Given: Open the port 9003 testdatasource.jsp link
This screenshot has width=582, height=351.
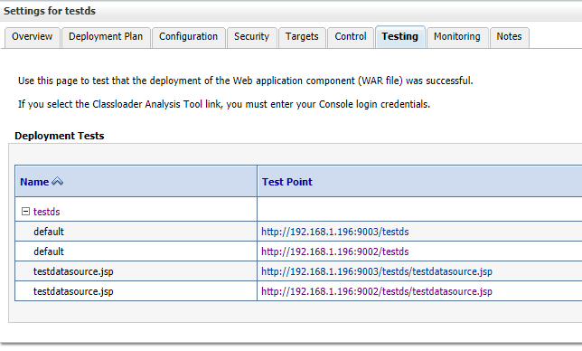Looking at the screenshot, I should pos(377,272).
